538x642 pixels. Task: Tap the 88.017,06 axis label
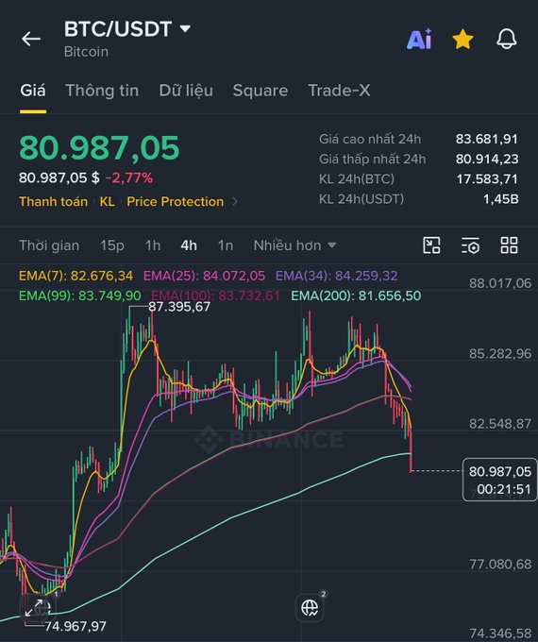click(500, 283)
